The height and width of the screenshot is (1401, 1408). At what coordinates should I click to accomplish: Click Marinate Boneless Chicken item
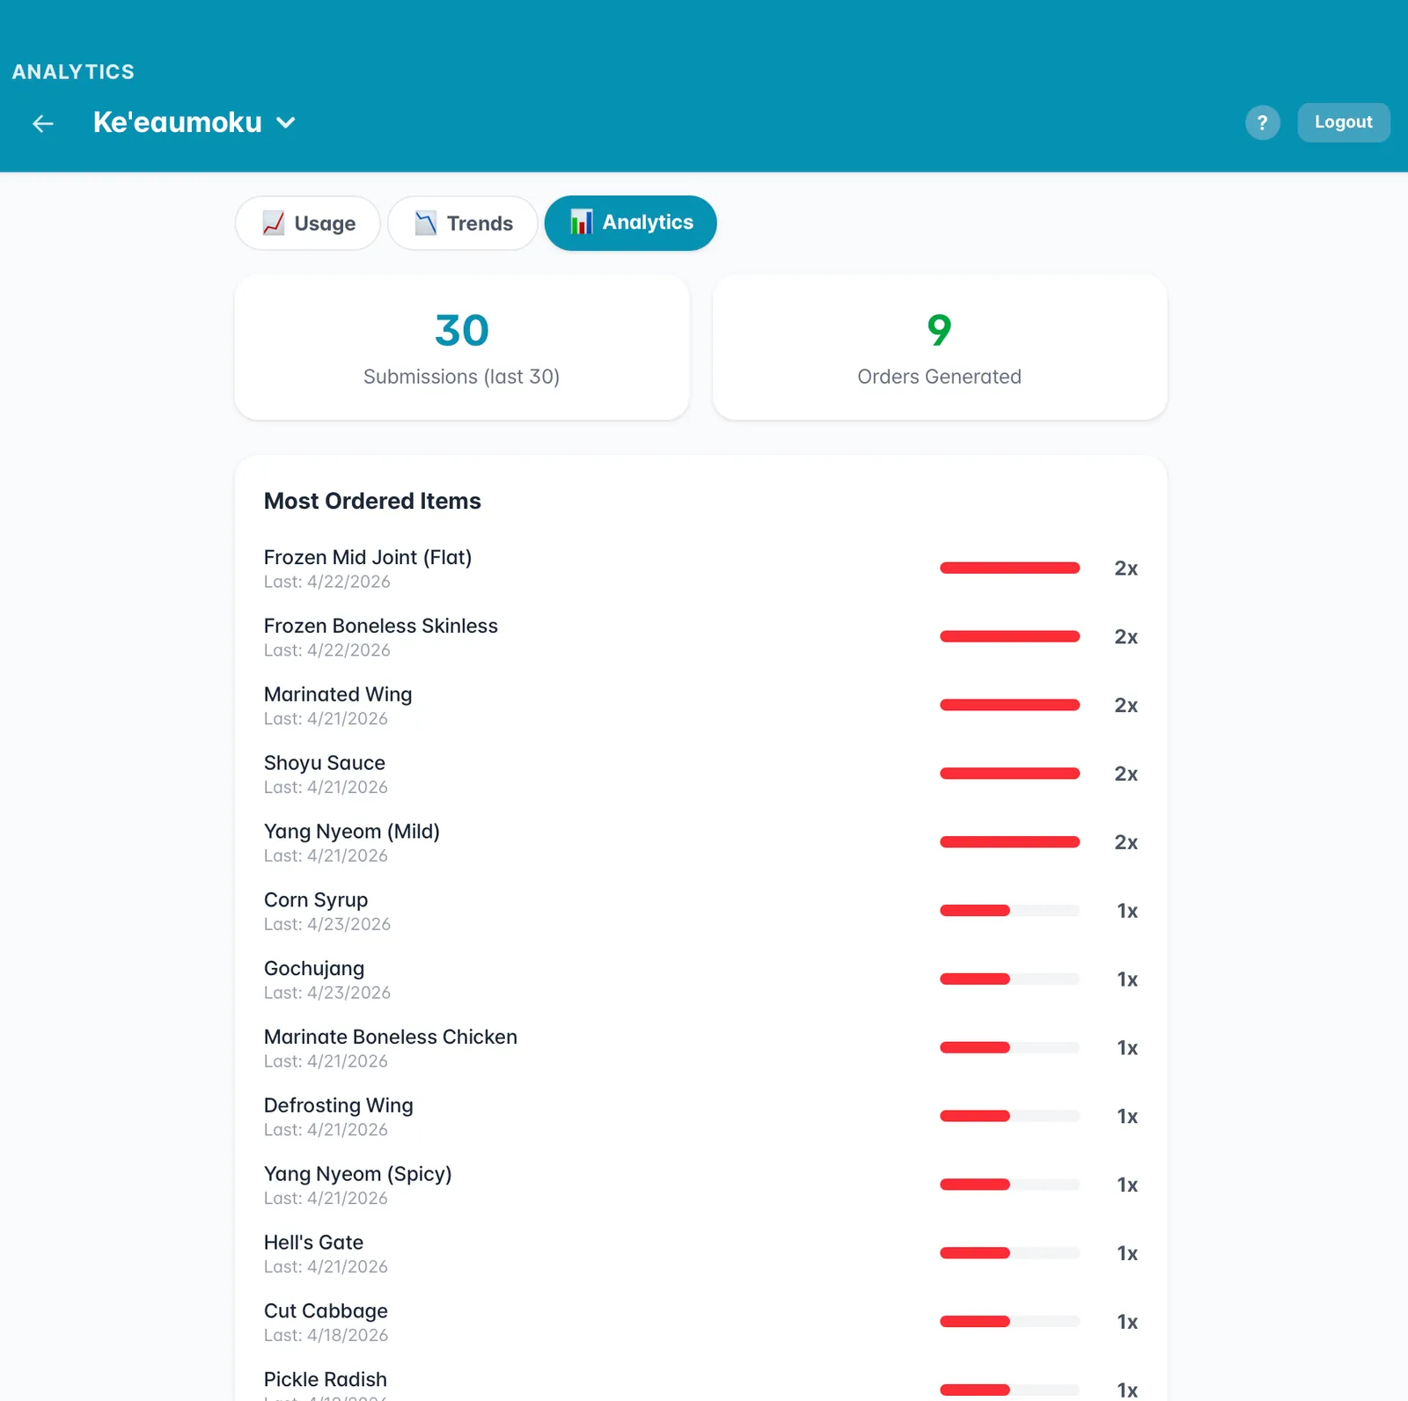coord(700,1048)
